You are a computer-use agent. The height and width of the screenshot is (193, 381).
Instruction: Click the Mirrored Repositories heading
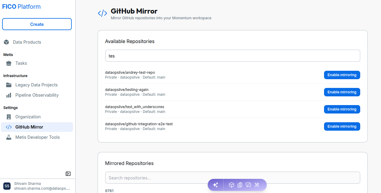(129, 163)
